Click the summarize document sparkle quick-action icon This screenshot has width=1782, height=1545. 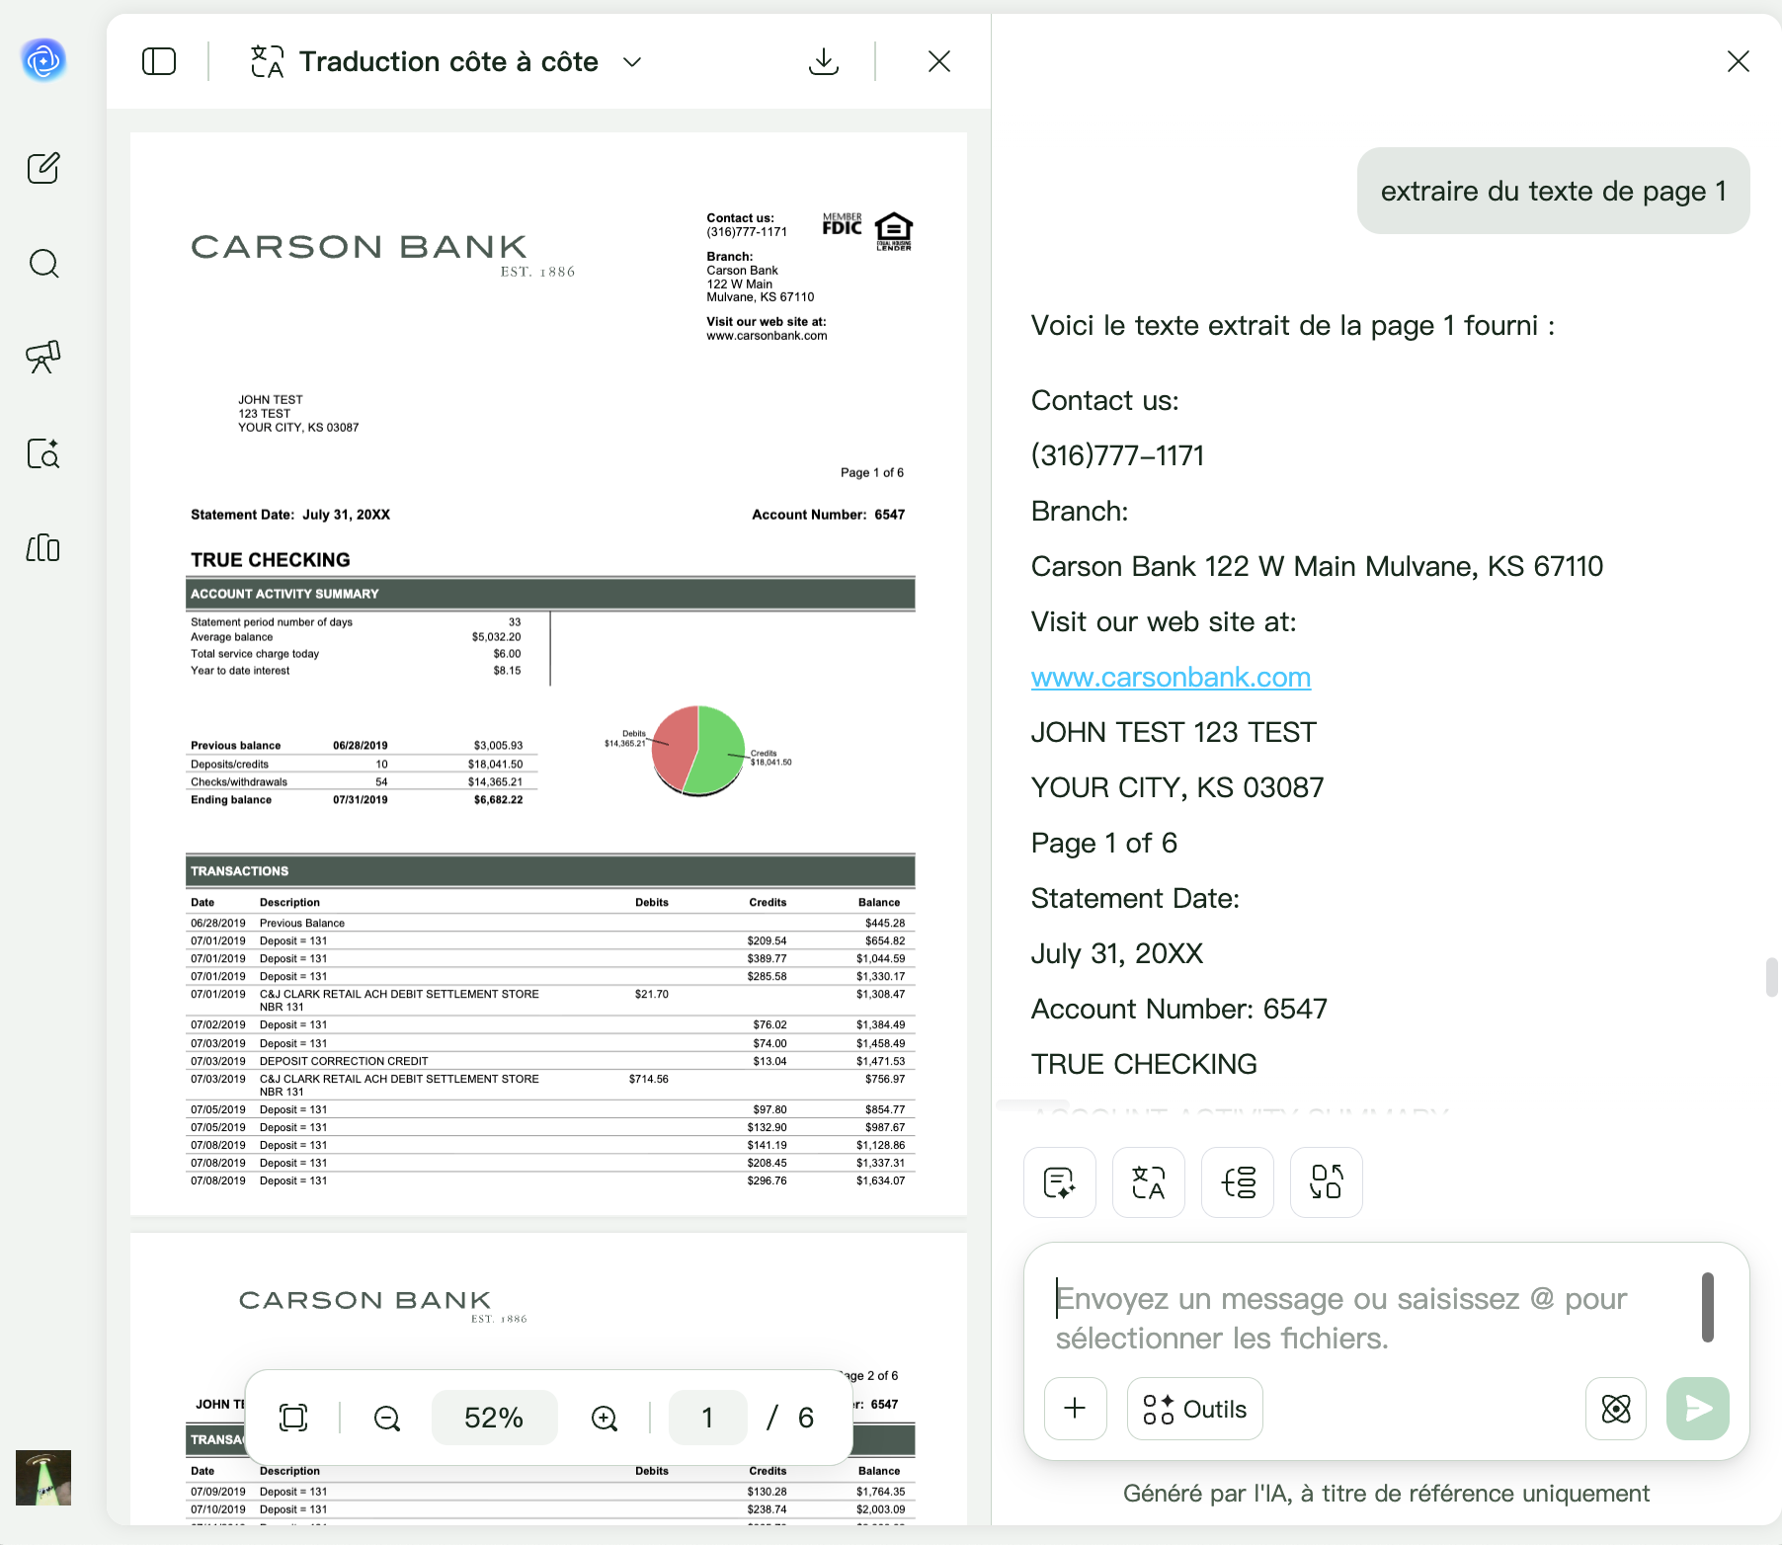click(x=1060, y=1182)
